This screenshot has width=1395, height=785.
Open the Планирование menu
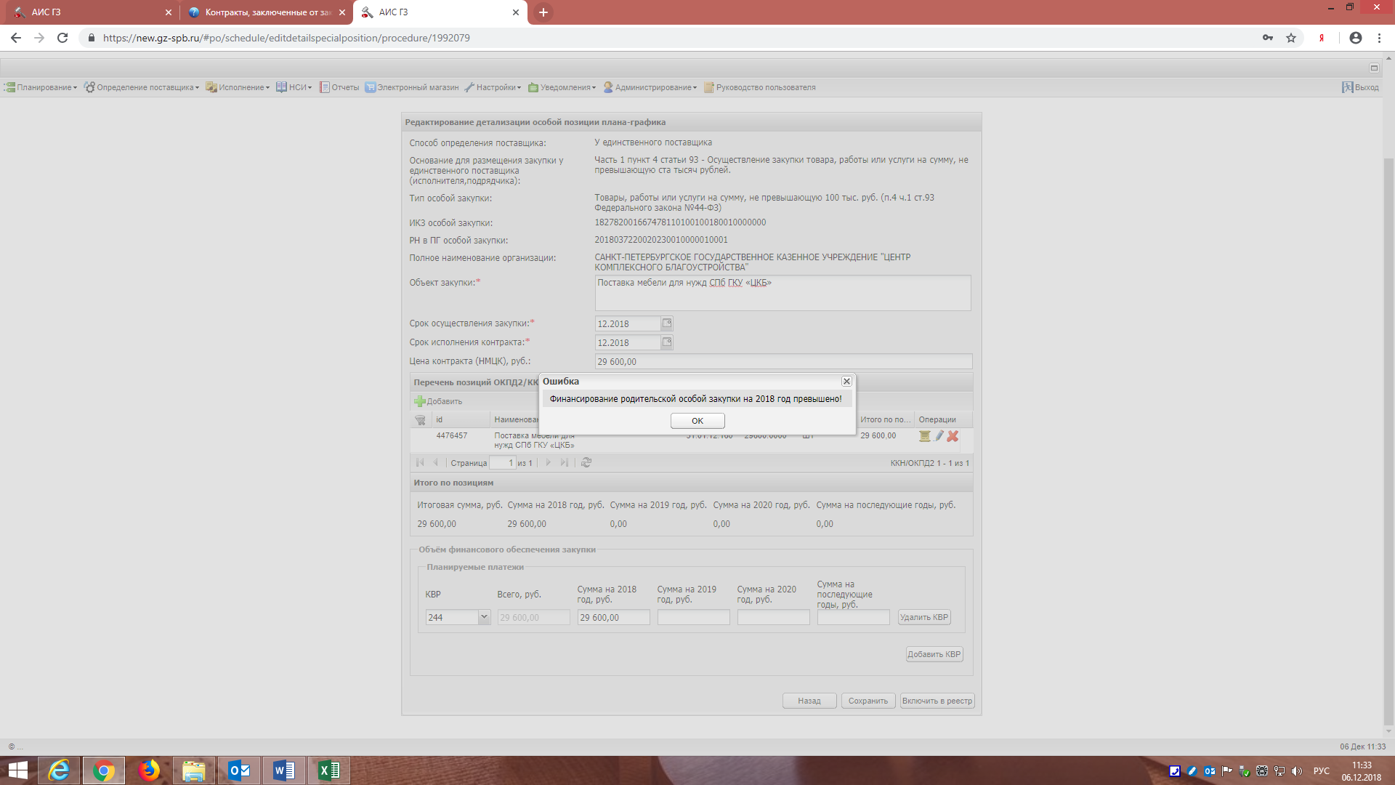coord(41,87)
